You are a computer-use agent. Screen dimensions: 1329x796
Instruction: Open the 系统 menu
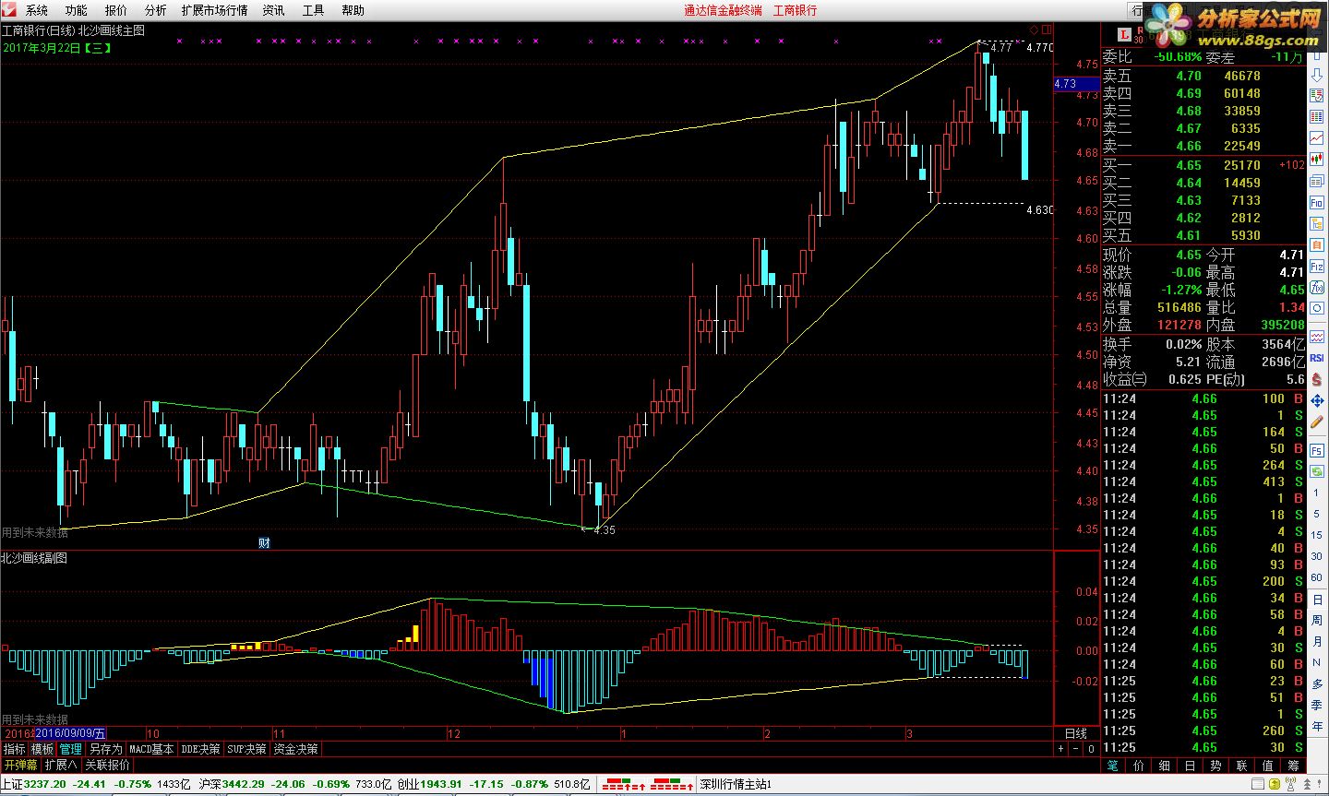click(x=36, y=10)
